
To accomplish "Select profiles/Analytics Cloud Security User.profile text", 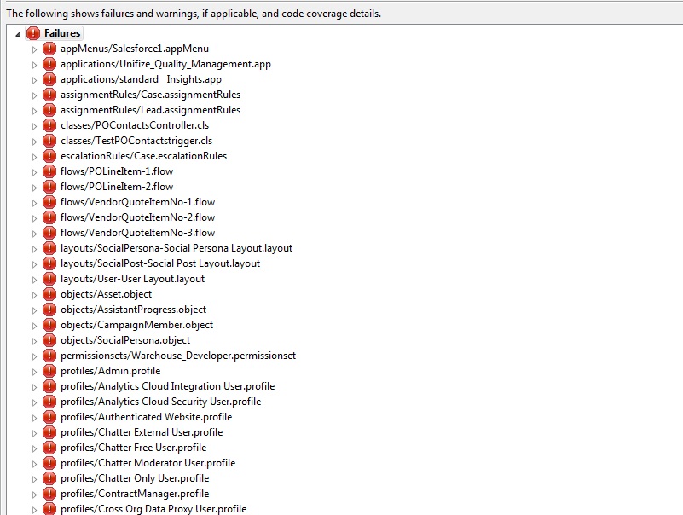I will [x=161, y=402].
